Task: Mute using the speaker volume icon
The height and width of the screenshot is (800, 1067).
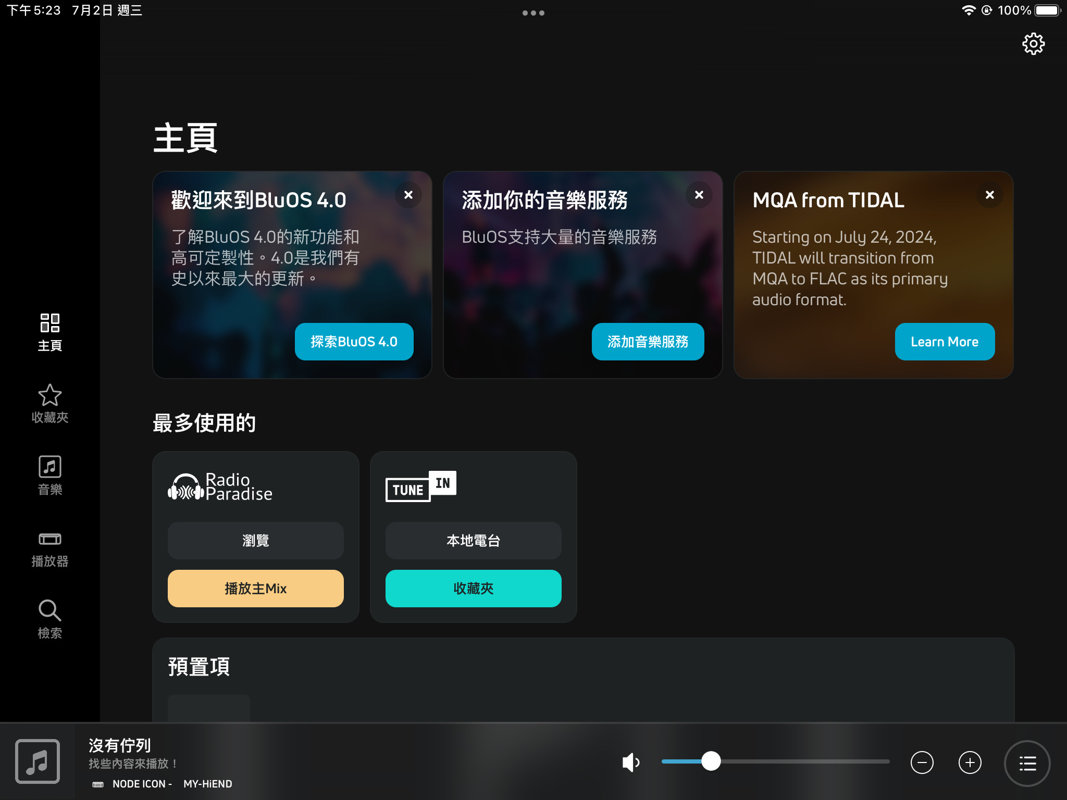Action: [631, 762]
